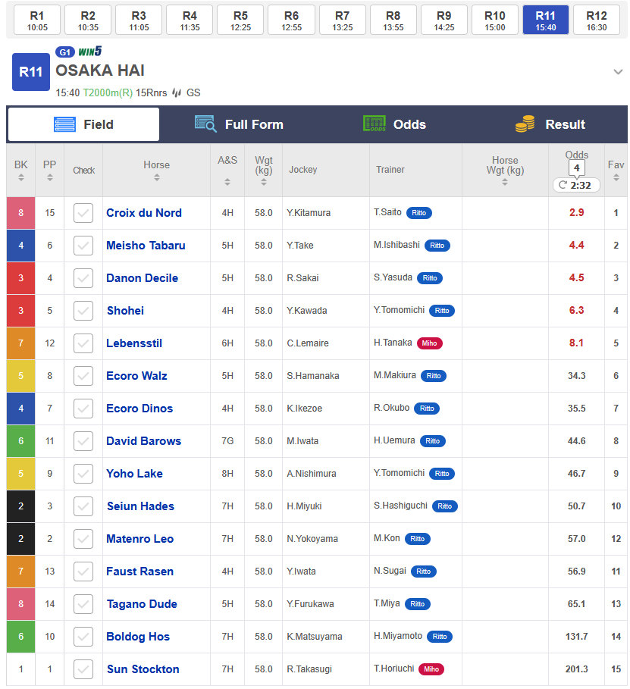Click jockey C.Lemaire
The width and height of the screenshot is (630, 689).
pos(308,343)
